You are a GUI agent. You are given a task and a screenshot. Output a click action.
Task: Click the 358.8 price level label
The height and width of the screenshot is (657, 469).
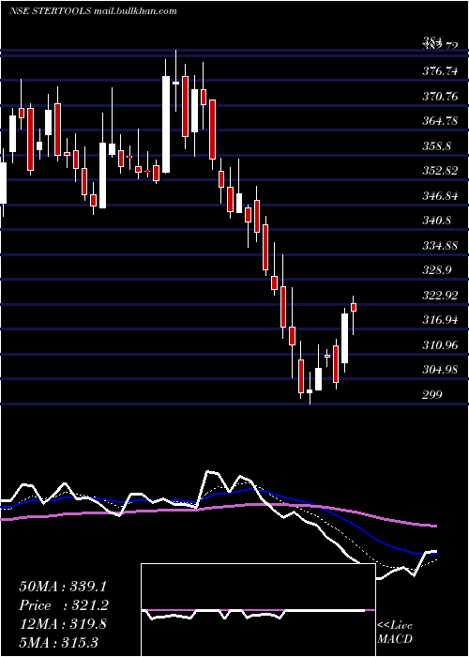point(436,146)
